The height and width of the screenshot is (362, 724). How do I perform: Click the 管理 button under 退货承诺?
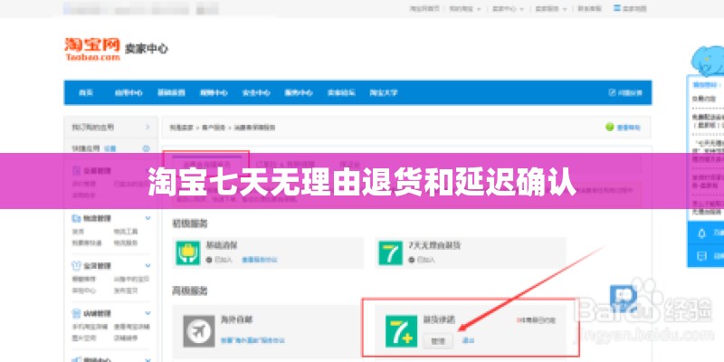(438, 341)
